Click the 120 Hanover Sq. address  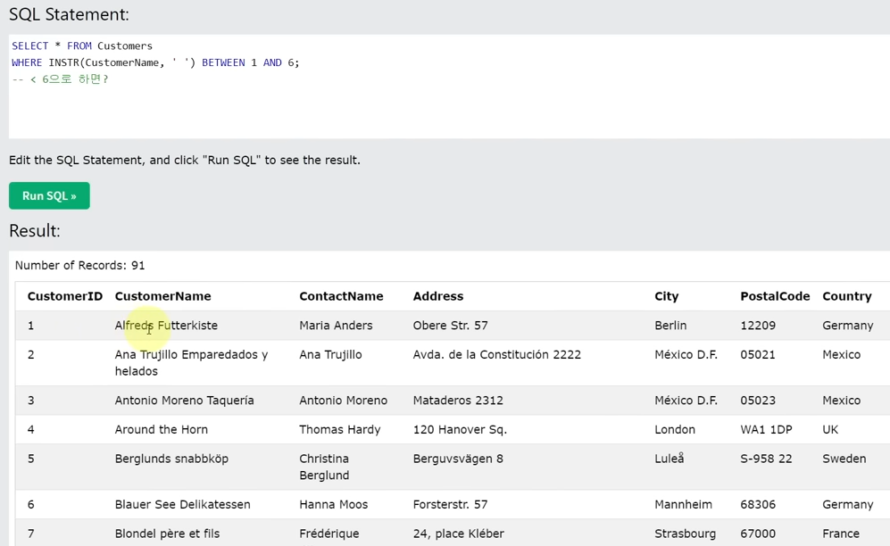(460, 429)
